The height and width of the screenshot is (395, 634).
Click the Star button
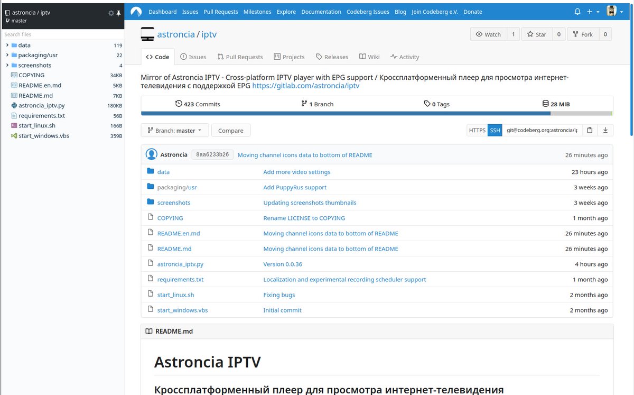537,34
